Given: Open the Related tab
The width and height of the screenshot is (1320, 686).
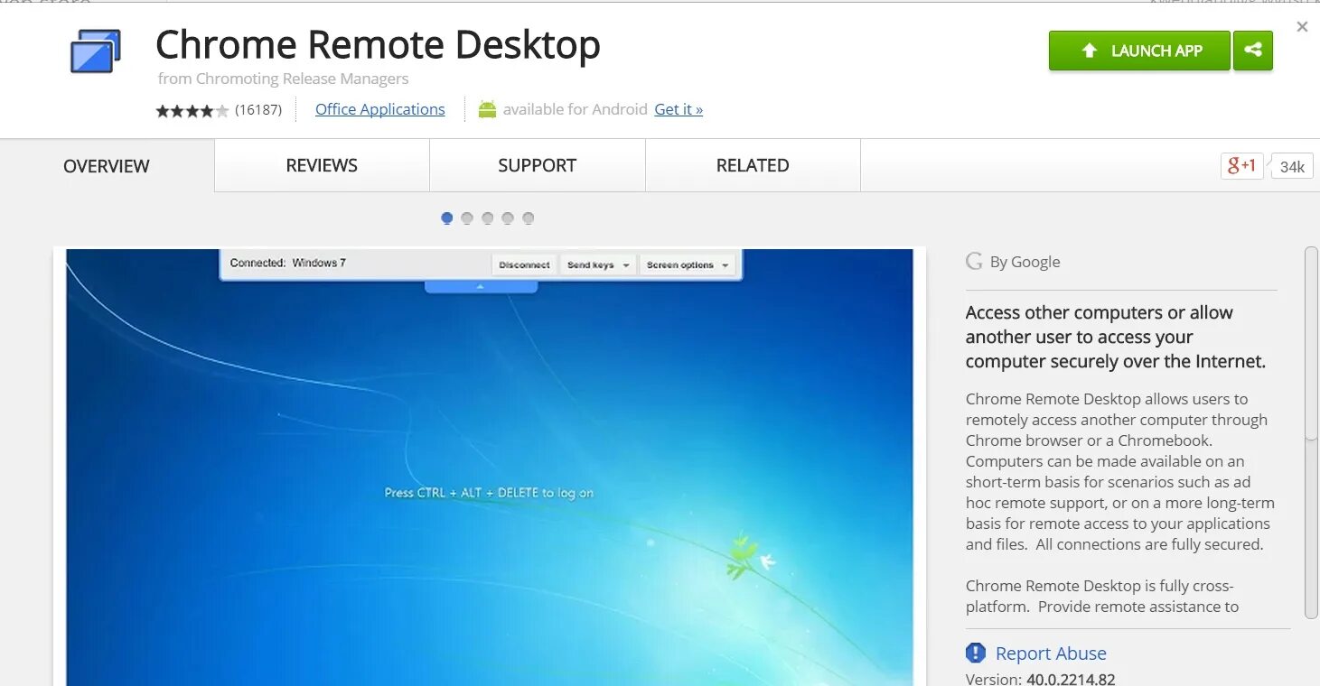Looking at the screenshot, I should [x=753, y=165].
